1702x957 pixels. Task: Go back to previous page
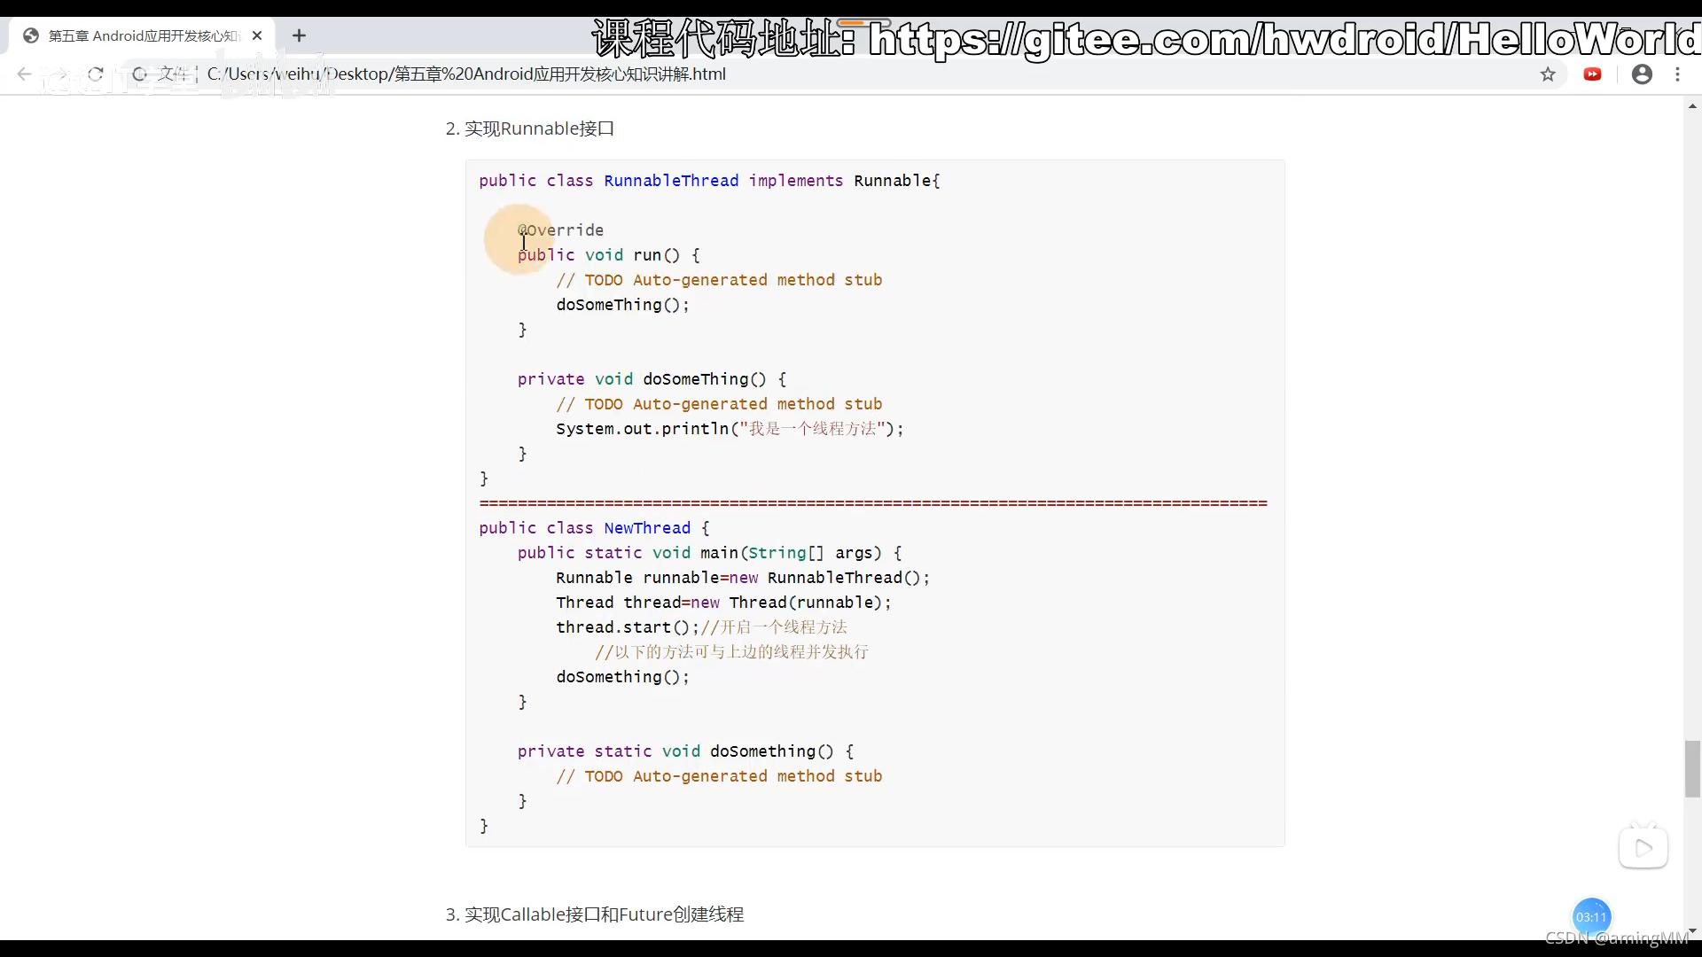click(x=24, y=74)
